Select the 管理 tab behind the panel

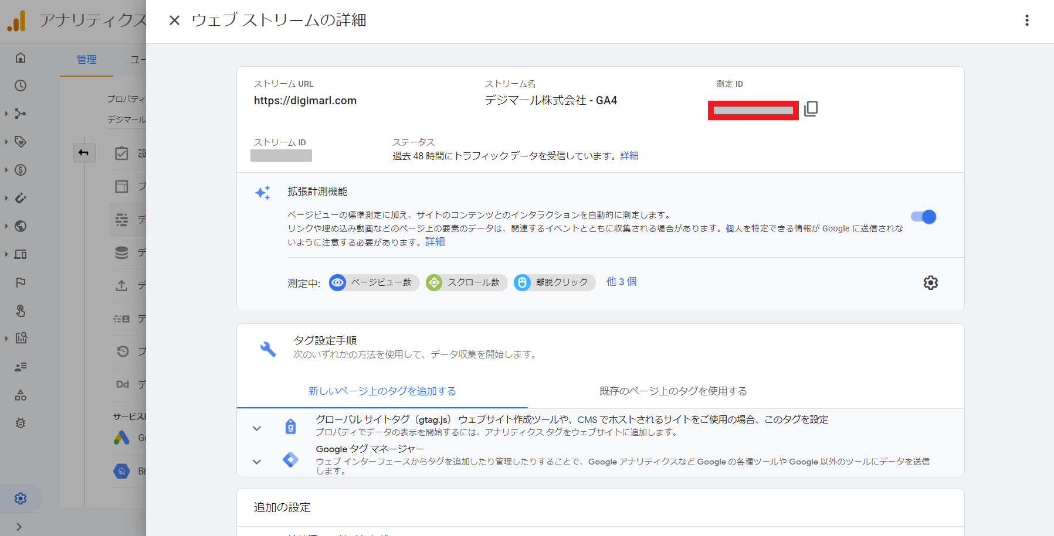pos(87,60)
